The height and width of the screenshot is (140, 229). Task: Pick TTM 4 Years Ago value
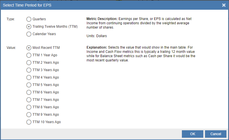[x=29, y=77]
